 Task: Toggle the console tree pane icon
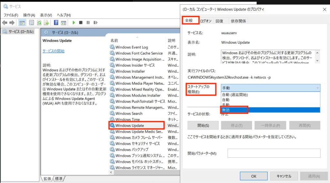pos(22,23)
